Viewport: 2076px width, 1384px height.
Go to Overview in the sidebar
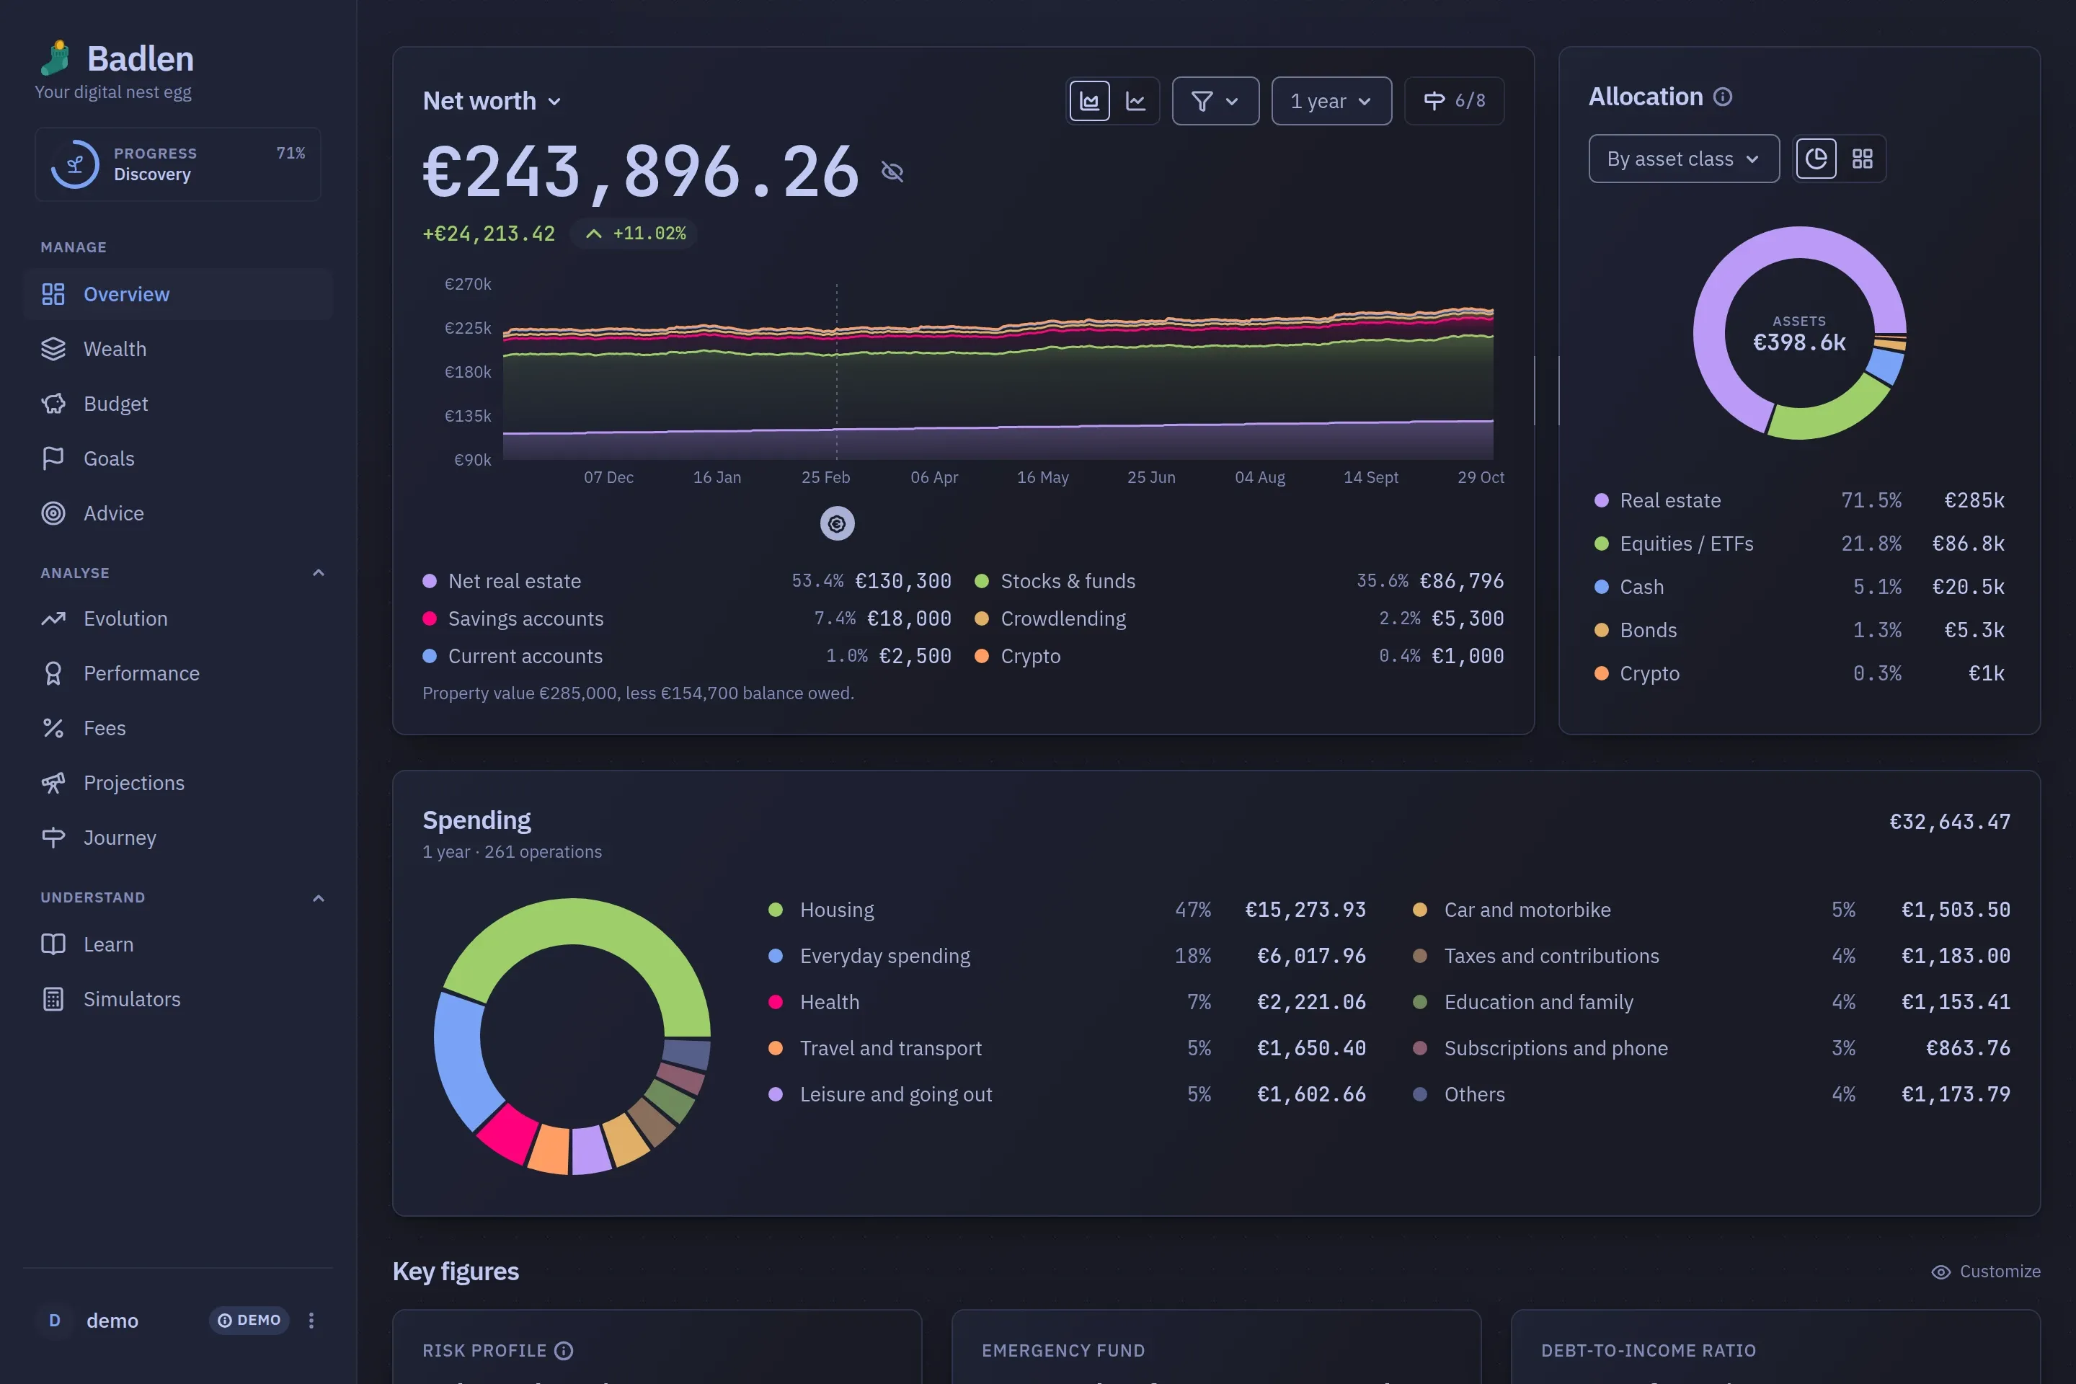point(178,294)
